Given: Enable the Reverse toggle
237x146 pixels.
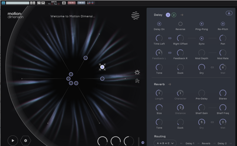Looking at the screenshot, I should (180, 24).
